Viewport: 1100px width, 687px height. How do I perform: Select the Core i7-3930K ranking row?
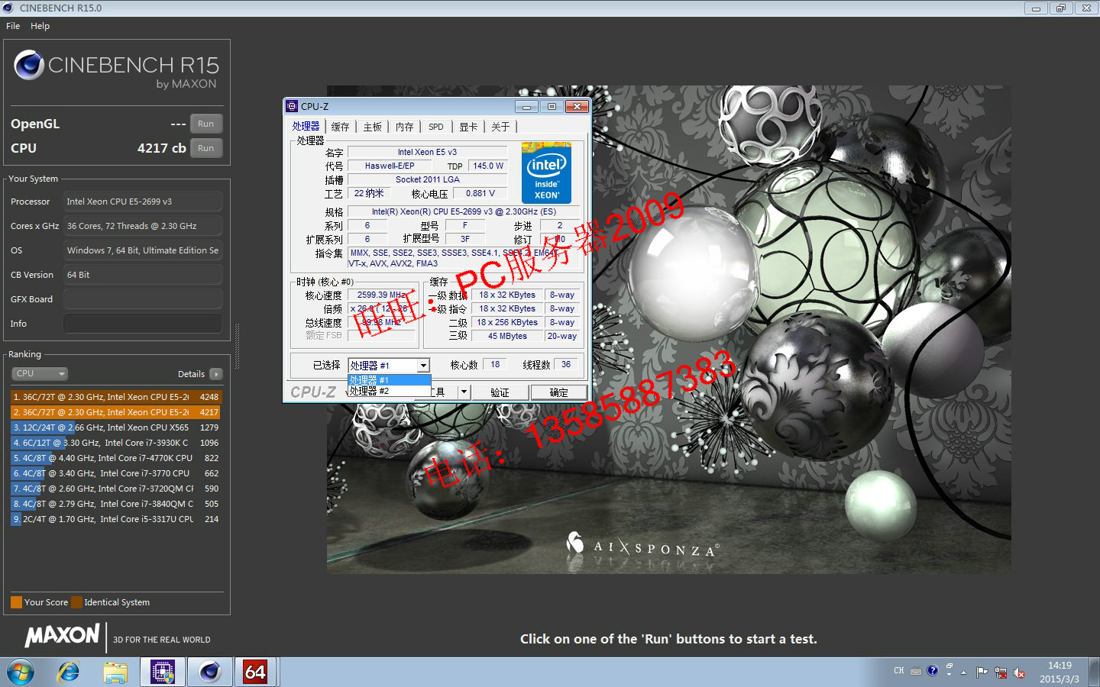115,443
